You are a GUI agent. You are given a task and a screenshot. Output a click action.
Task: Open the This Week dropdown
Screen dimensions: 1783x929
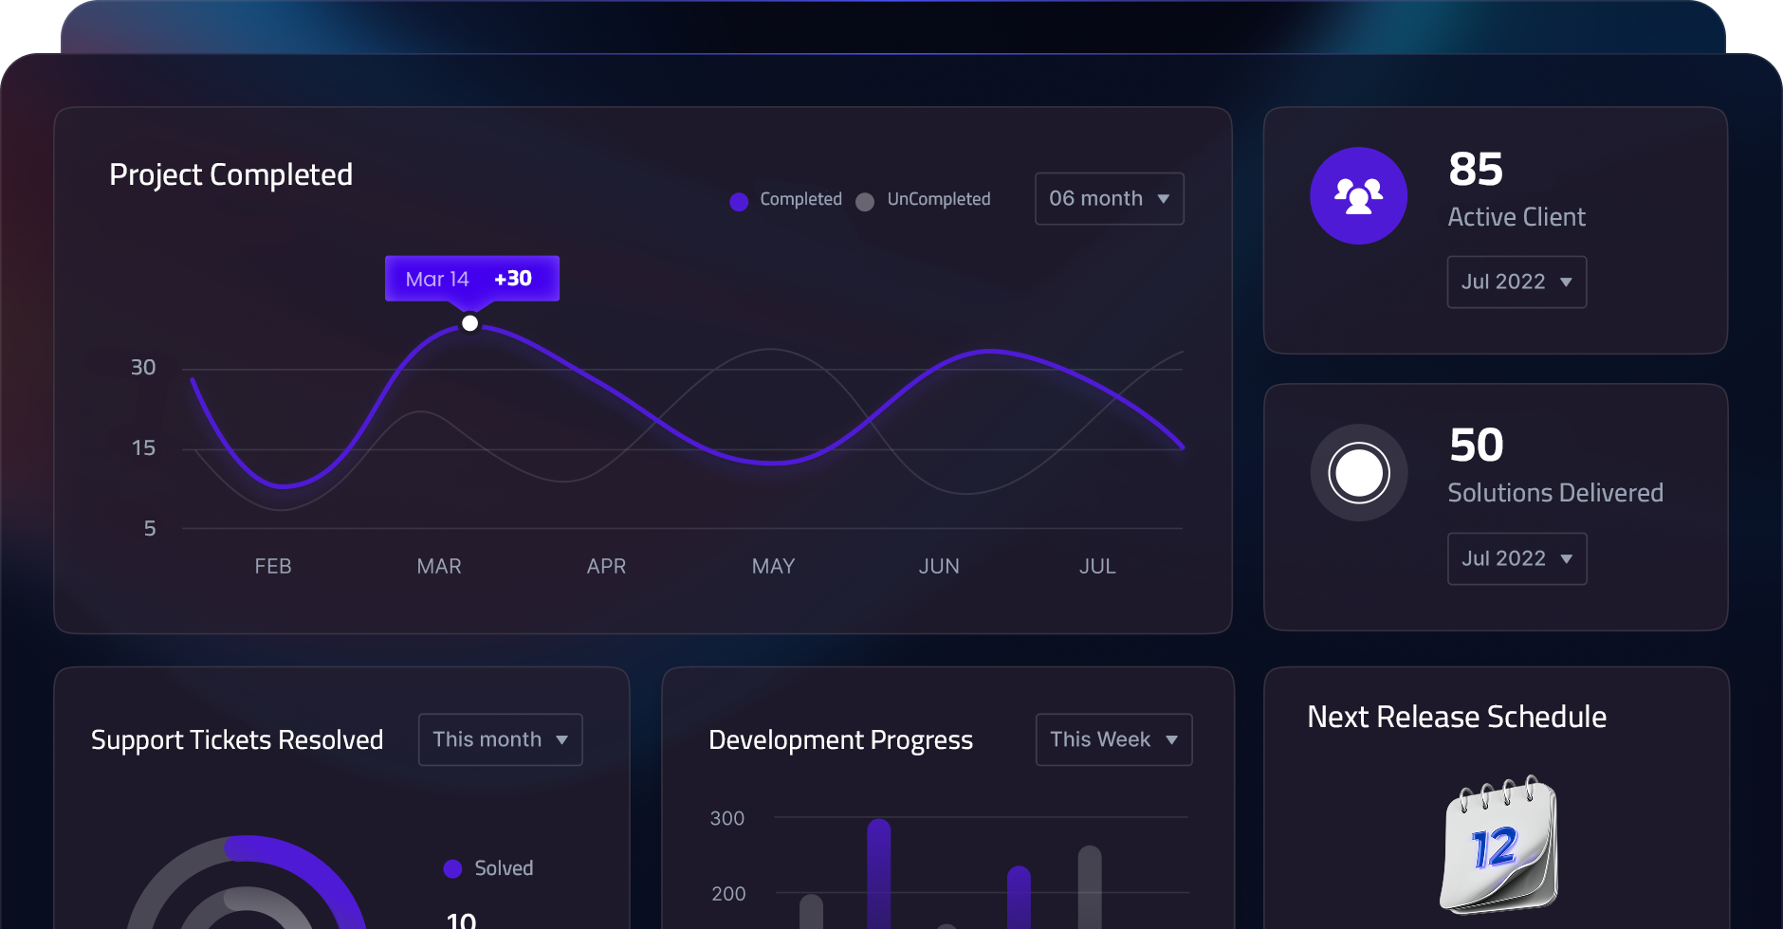click(x=1113, y=739)
